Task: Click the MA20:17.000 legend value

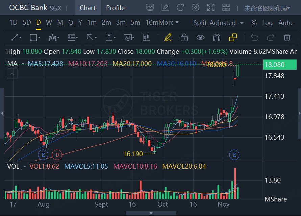Action: click(132, 64)
